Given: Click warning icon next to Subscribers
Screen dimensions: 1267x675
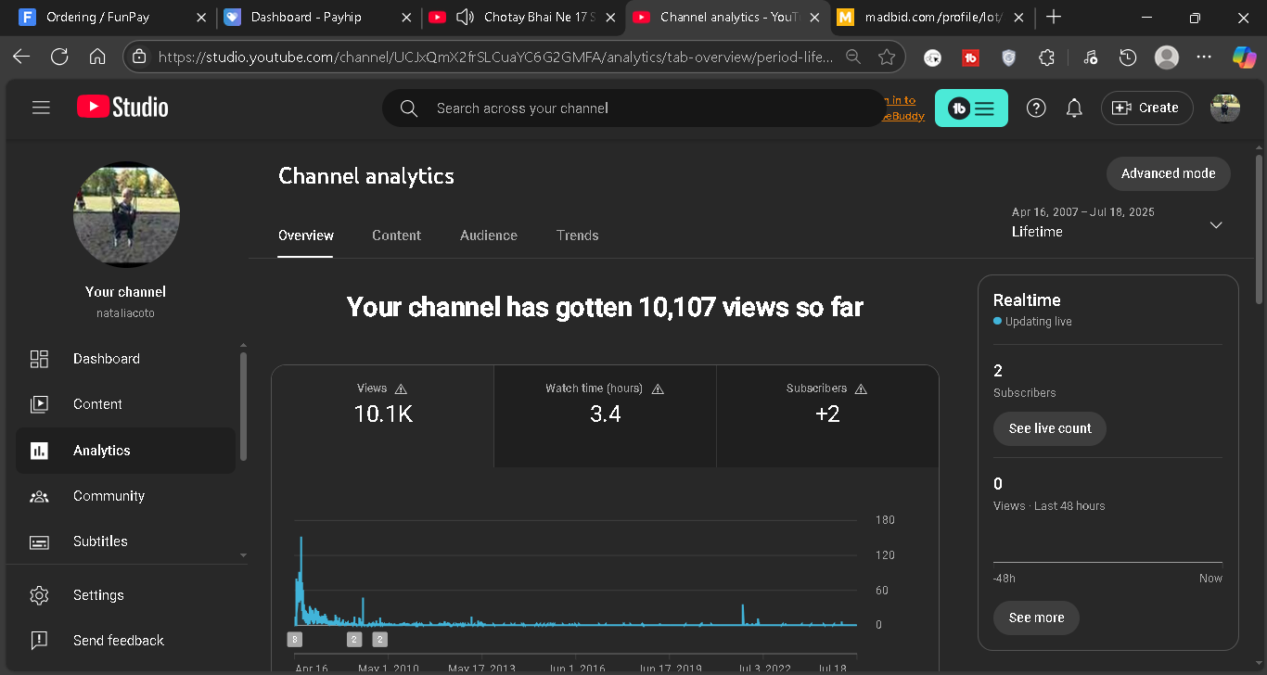Looking at the screenshot, I should tap(861, 389).
